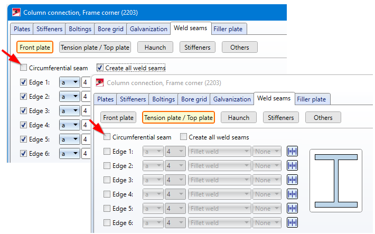Click the weld symbol icon for Edge 4
375x234 pixels.
tap(293, 194)
